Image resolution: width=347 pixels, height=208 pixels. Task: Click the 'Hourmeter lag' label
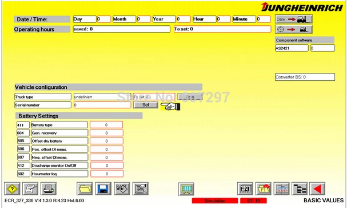click(x=59, y=174)
